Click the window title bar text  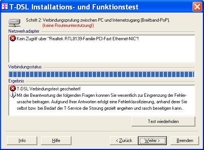74,7
